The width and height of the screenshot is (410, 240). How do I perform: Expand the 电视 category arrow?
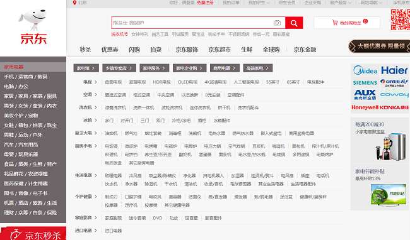pos(96,82)
